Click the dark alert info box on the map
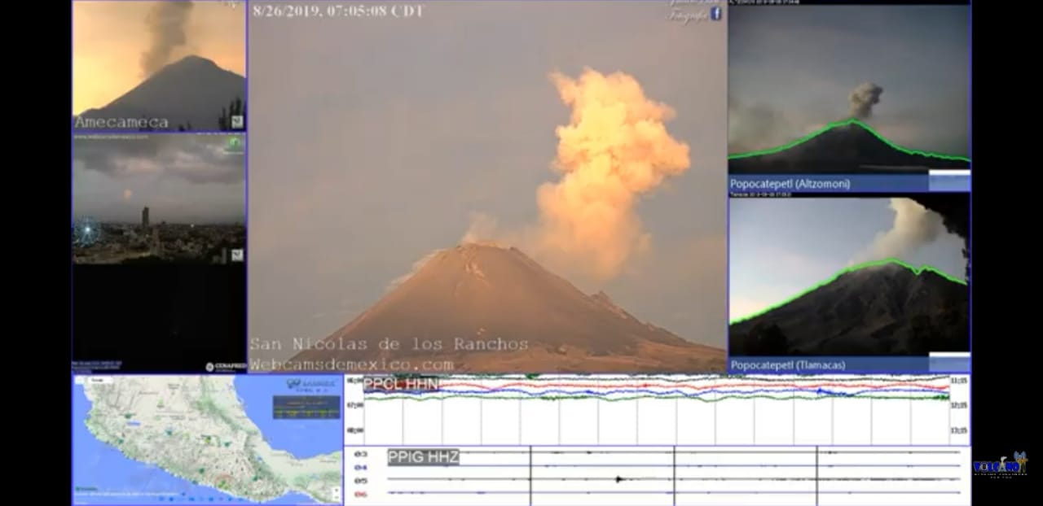Screen dimensions: 1043x506 [x=306, y=407]
